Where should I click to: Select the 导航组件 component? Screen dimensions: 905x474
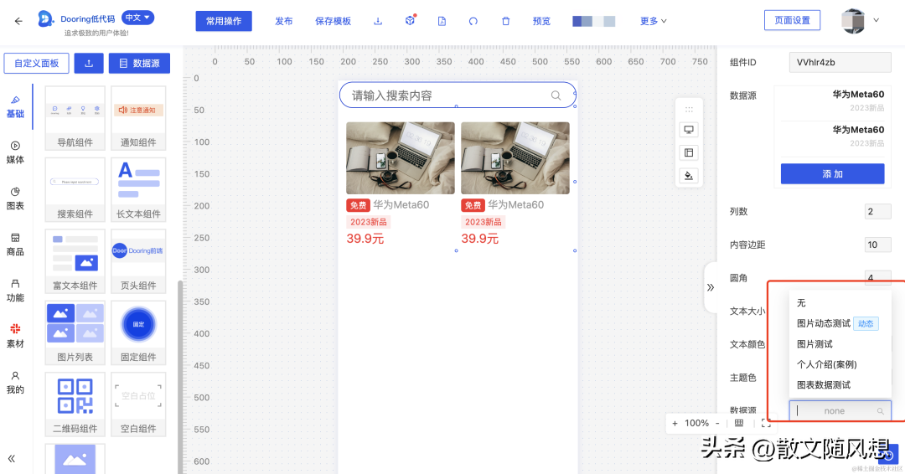75,118
